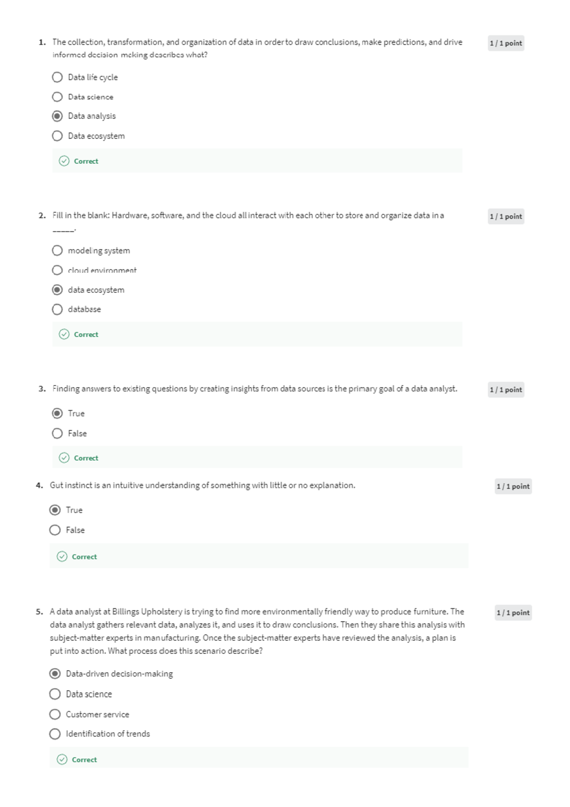Click the '1 / 1 point' badge for question 1
This screenshot has height=807, width=570.
pos(506,43)
